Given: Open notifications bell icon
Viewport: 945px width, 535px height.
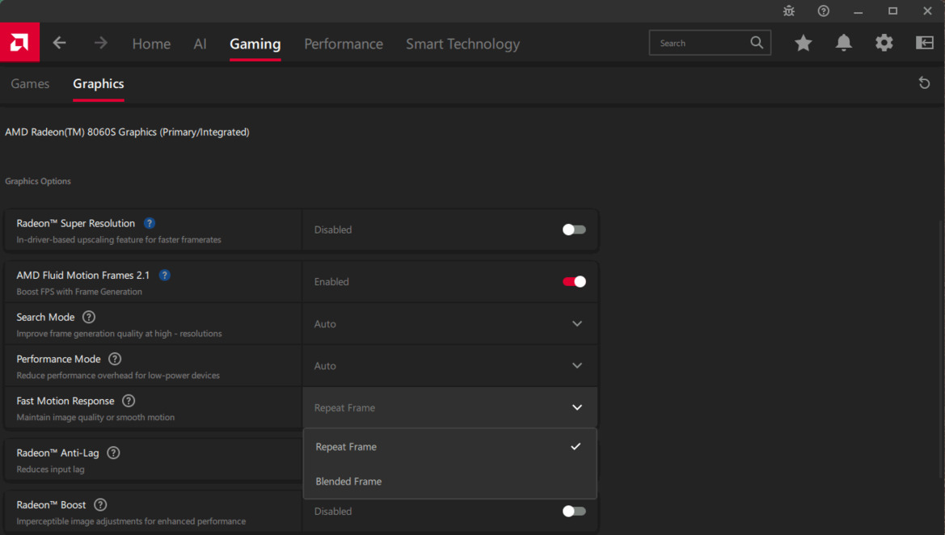Looking at the screenshot, I should point(844,43).
